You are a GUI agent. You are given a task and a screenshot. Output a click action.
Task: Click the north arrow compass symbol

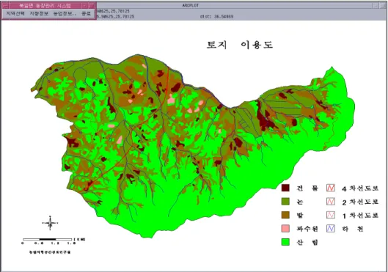pos(50,223)
